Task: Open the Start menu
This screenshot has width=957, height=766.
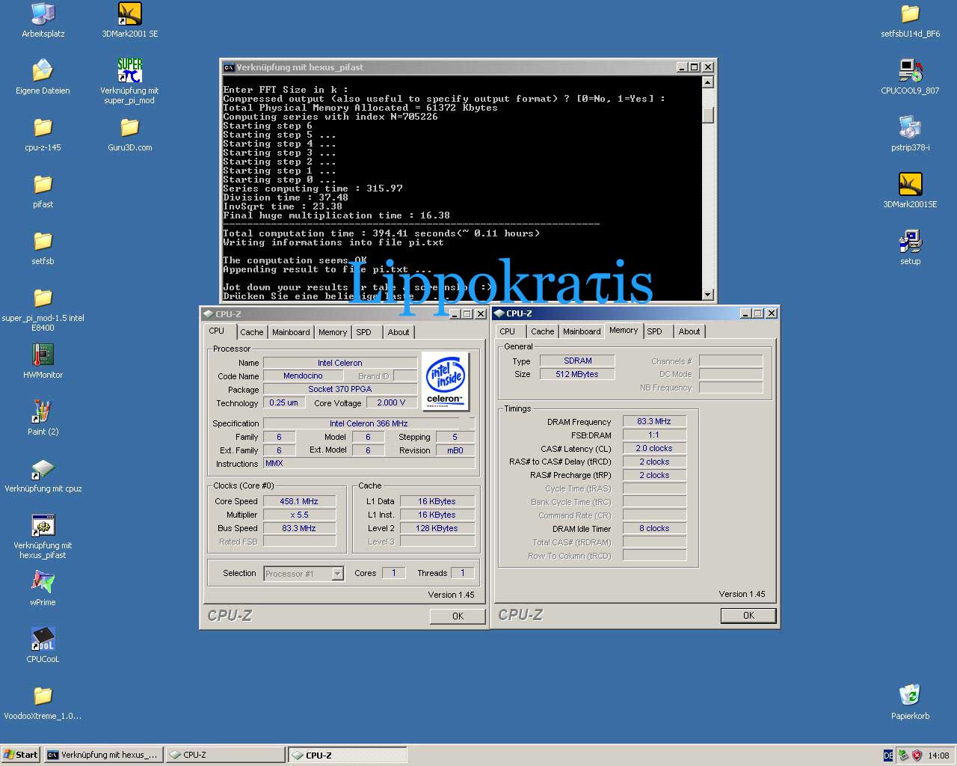Action: pos(21,755)
